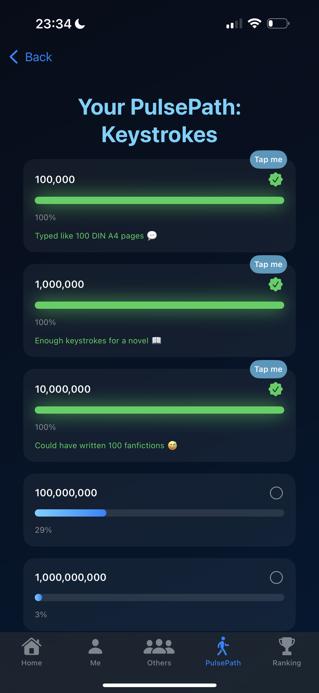
Task: Tap 'Could have written 100 fanfictions' text
Action: 100,445
